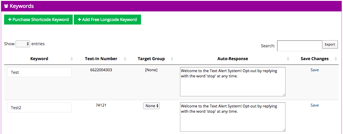Edit the Test keyword name field
This screenshot has width=343, height=134.
tap(39, 72)
